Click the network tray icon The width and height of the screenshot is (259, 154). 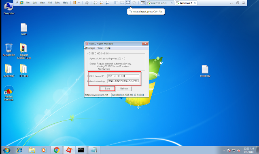coord(234,150)
